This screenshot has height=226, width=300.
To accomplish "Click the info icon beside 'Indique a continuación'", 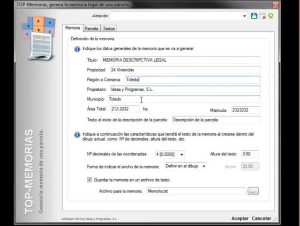I will [x=77, y=135].
